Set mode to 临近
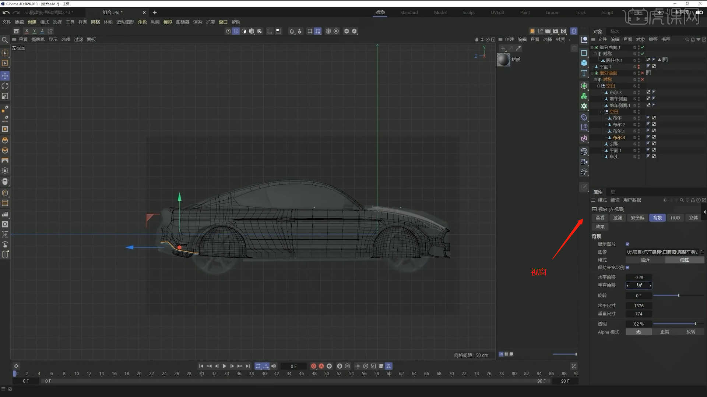 (x=645, y=260)
